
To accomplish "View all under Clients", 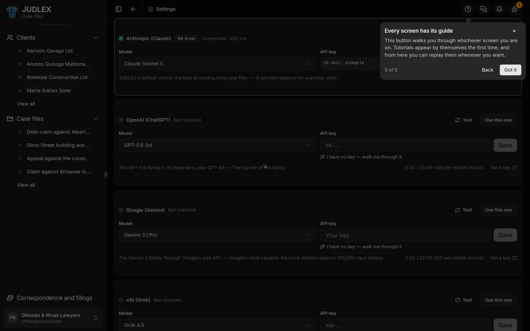I will pyautogui.click(x=26, y=104).
